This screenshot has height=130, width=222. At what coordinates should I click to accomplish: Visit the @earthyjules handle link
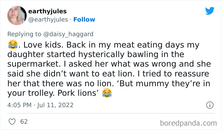48,19
